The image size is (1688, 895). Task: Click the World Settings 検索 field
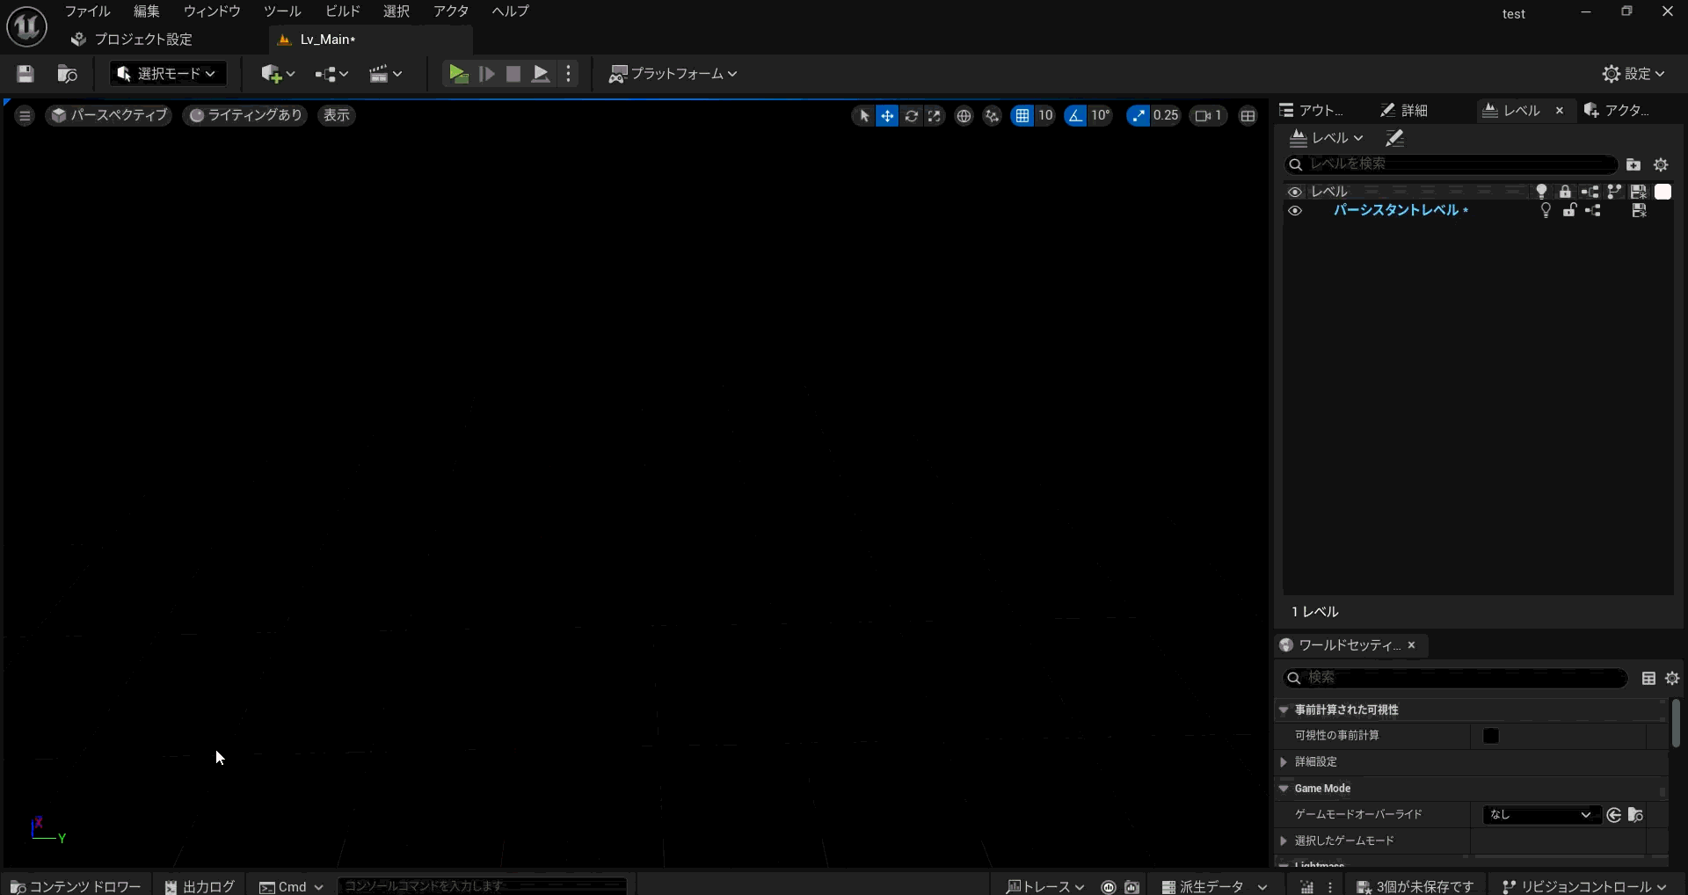(x=1455, y=678)
